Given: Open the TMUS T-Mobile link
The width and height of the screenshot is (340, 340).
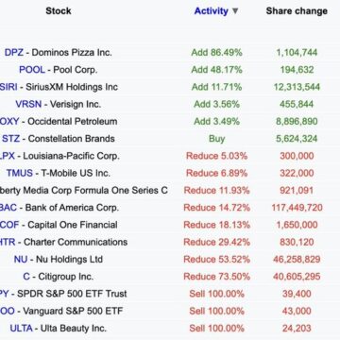Looking at the screenshot, I should click(20, 173).
